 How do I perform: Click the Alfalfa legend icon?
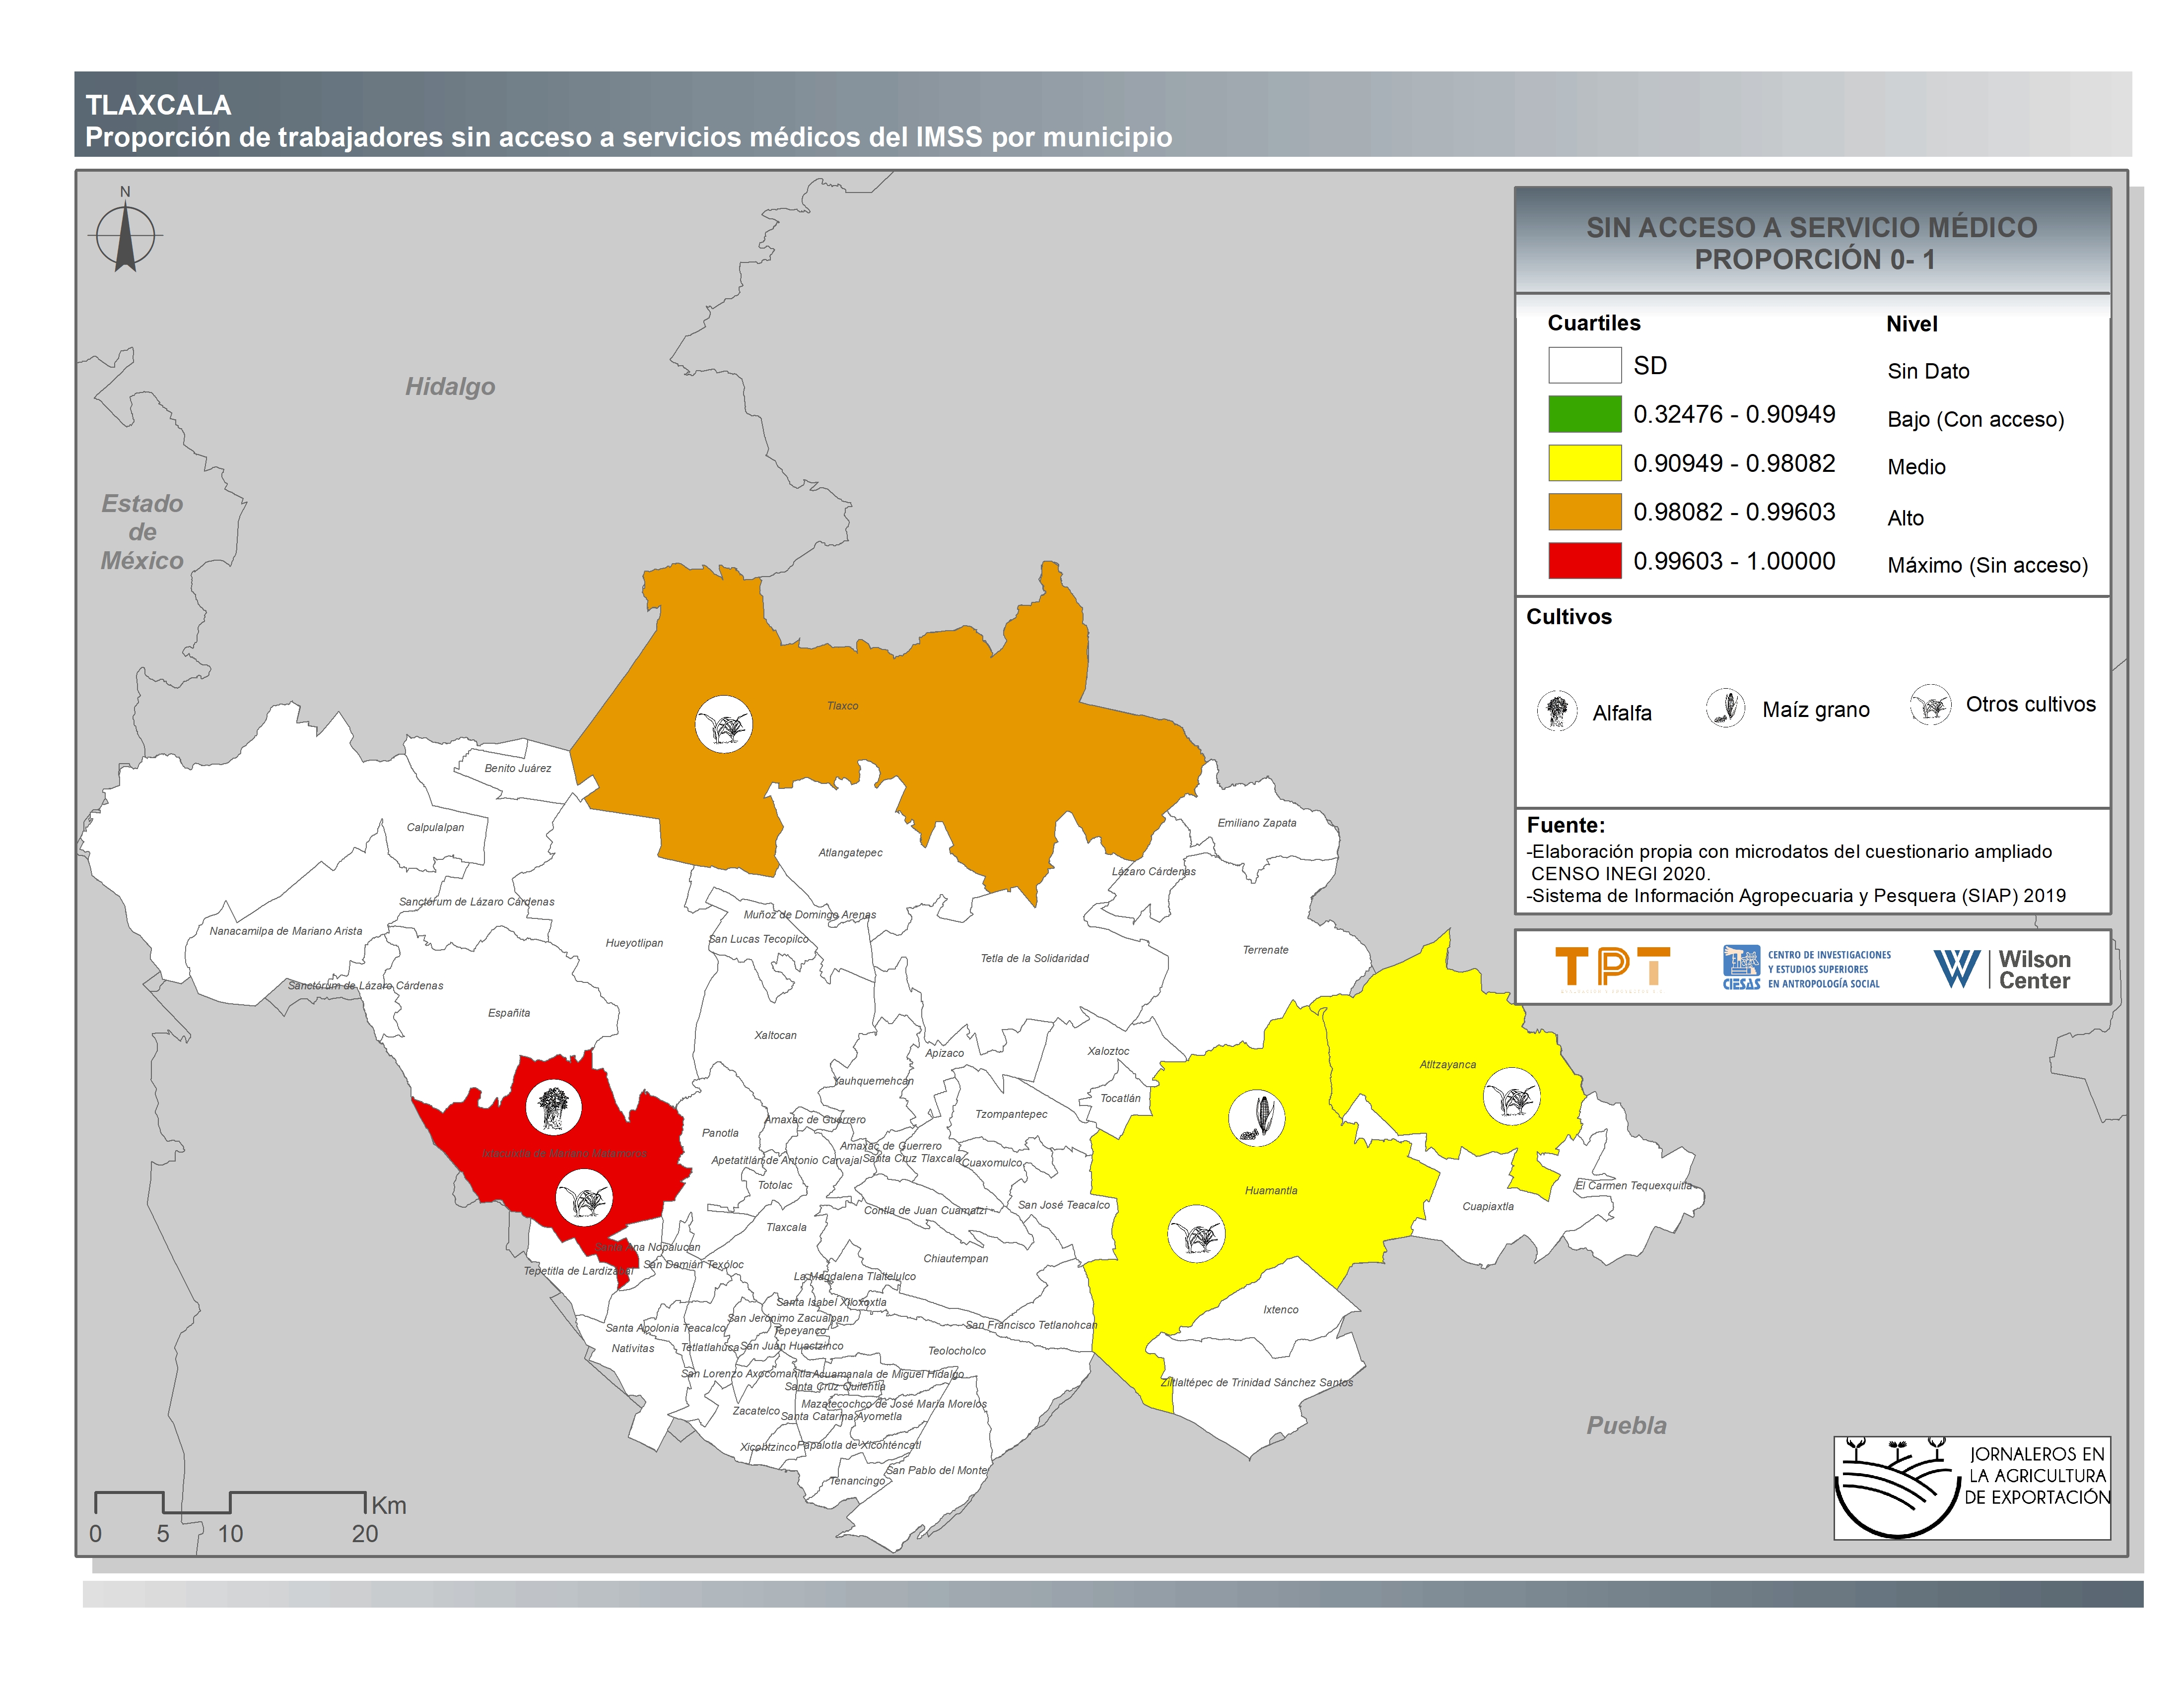1556,711
